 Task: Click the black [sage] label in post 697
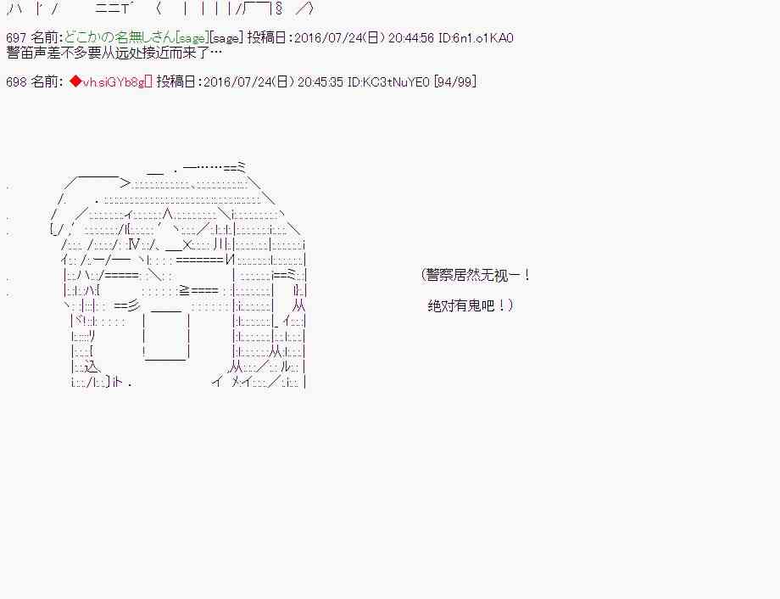[x=225, y=38]
